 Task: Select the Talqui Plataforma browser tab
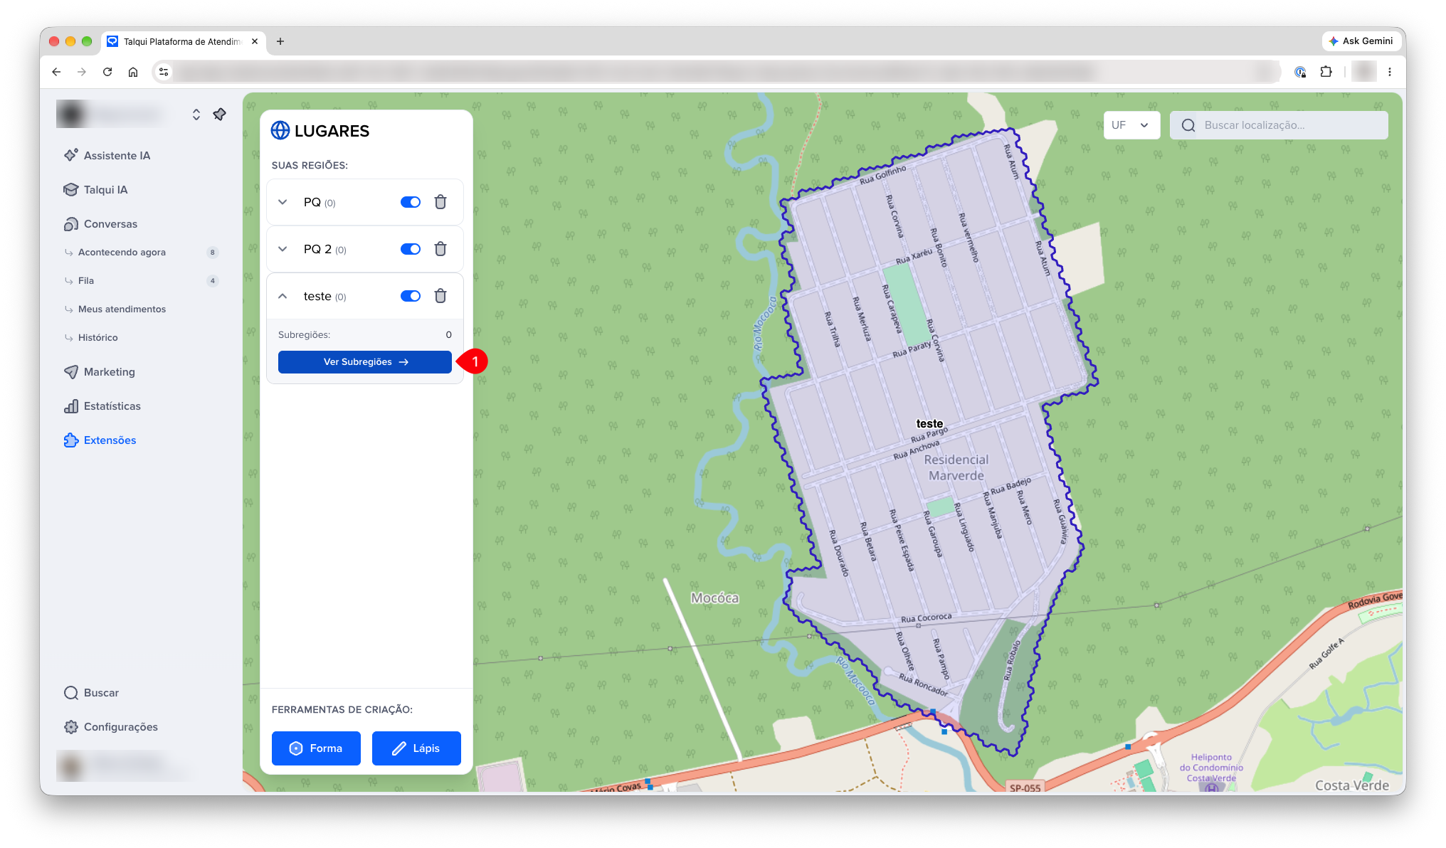[184, 41]
